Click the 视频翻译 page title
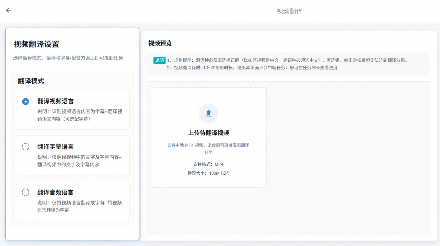The width and height of the screenshot is (440, 246). (x=289, y=11)
